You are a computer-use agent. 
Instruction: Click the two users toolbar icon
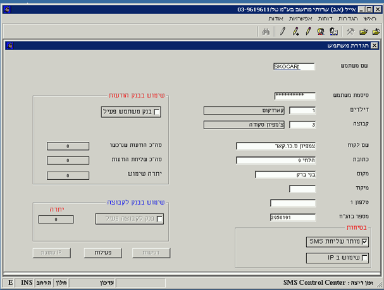[x=333, y=32]
